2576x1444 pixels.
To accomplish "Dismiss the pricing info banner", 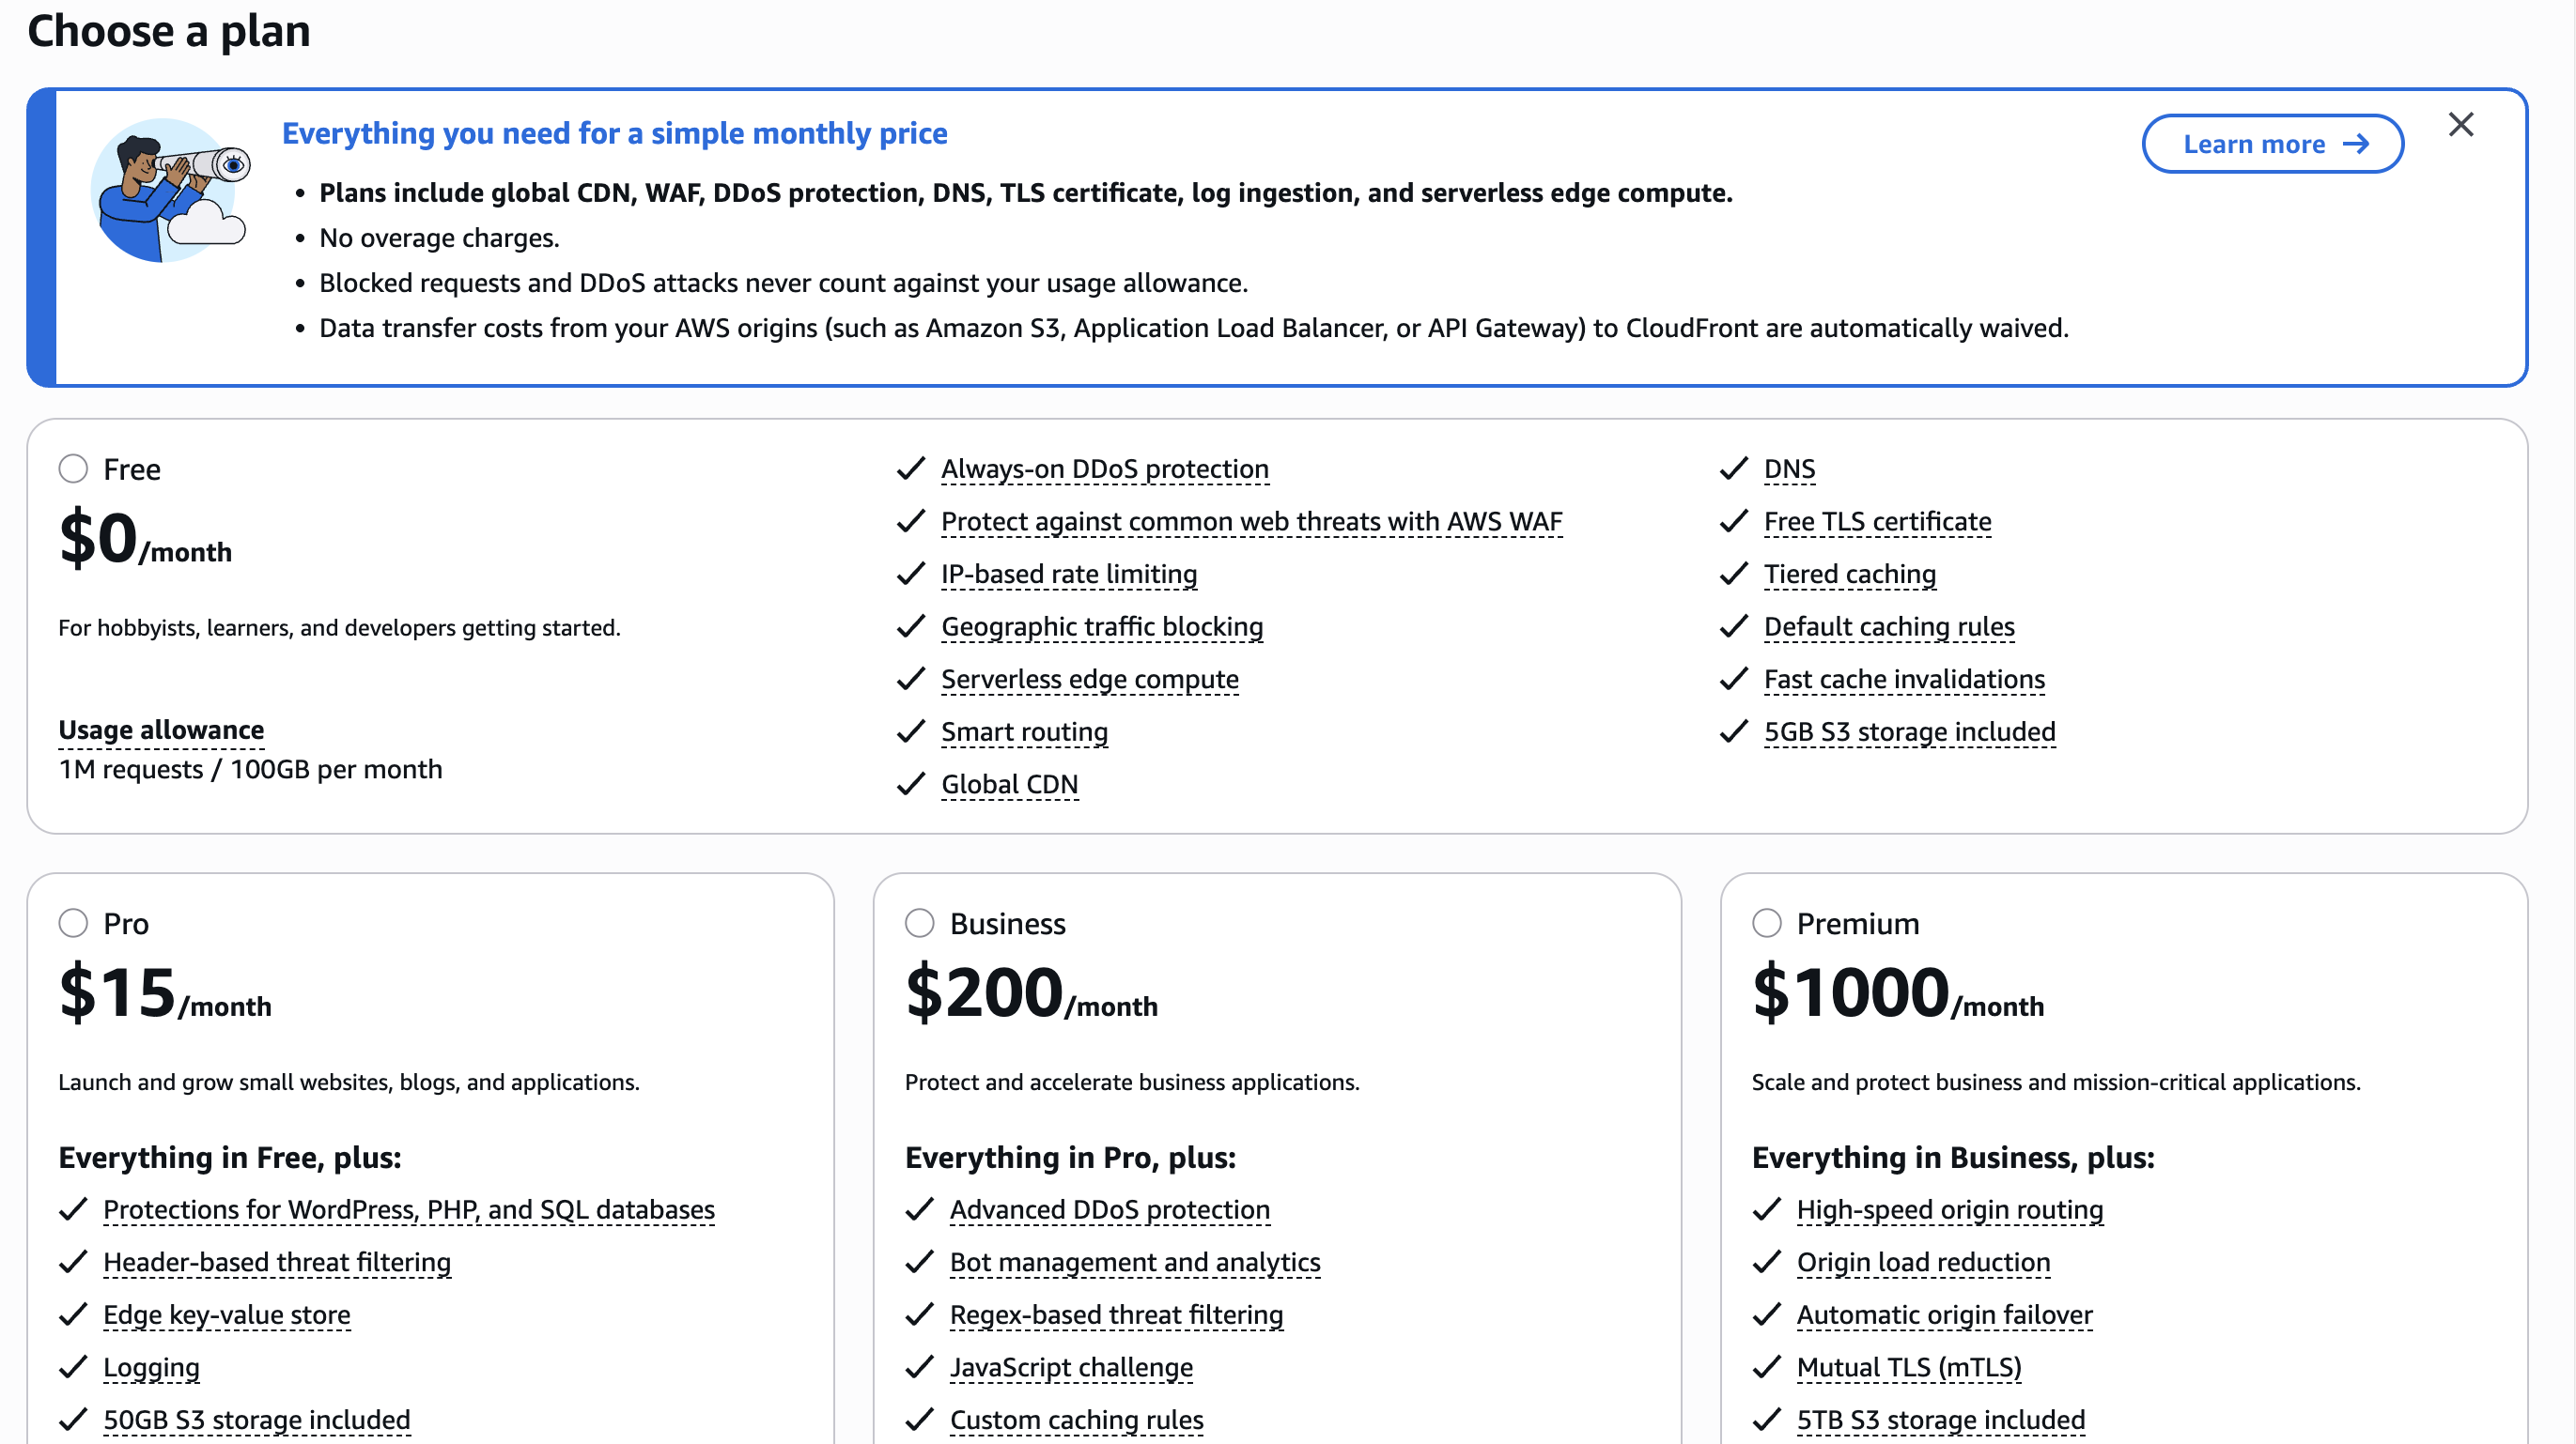I will coord(2460,125).
